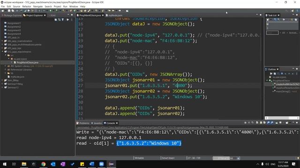Switch to the Javadoc tab

pyautogui.click(x=97, y=123)
